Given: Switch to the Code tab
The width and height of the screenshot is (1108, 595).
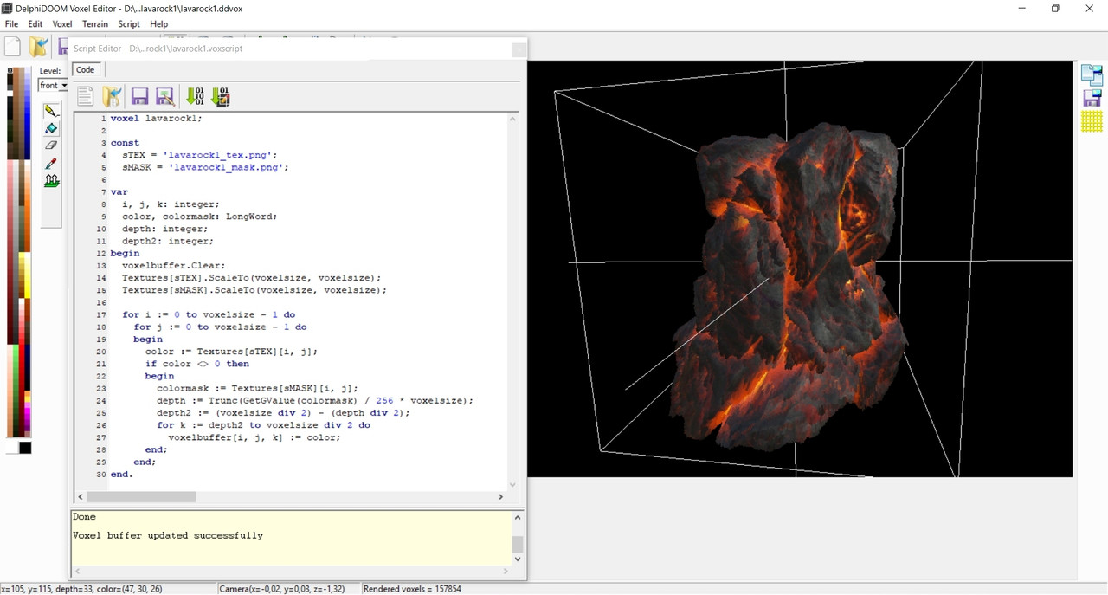Looking at the screenshot, I should pyautogui.click(x=85, y=70).
